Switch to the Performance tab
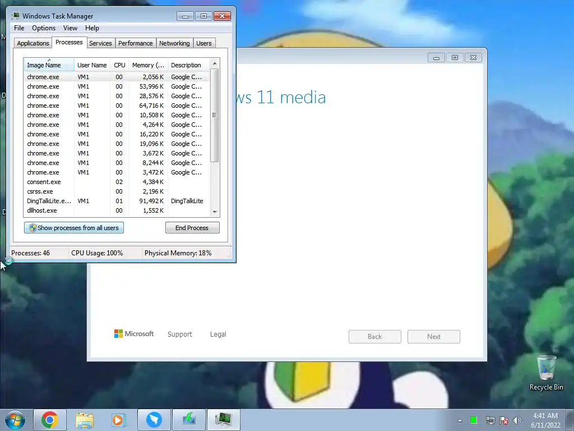The height and width of the screenshot is (431, 574). tap(135, 43)
